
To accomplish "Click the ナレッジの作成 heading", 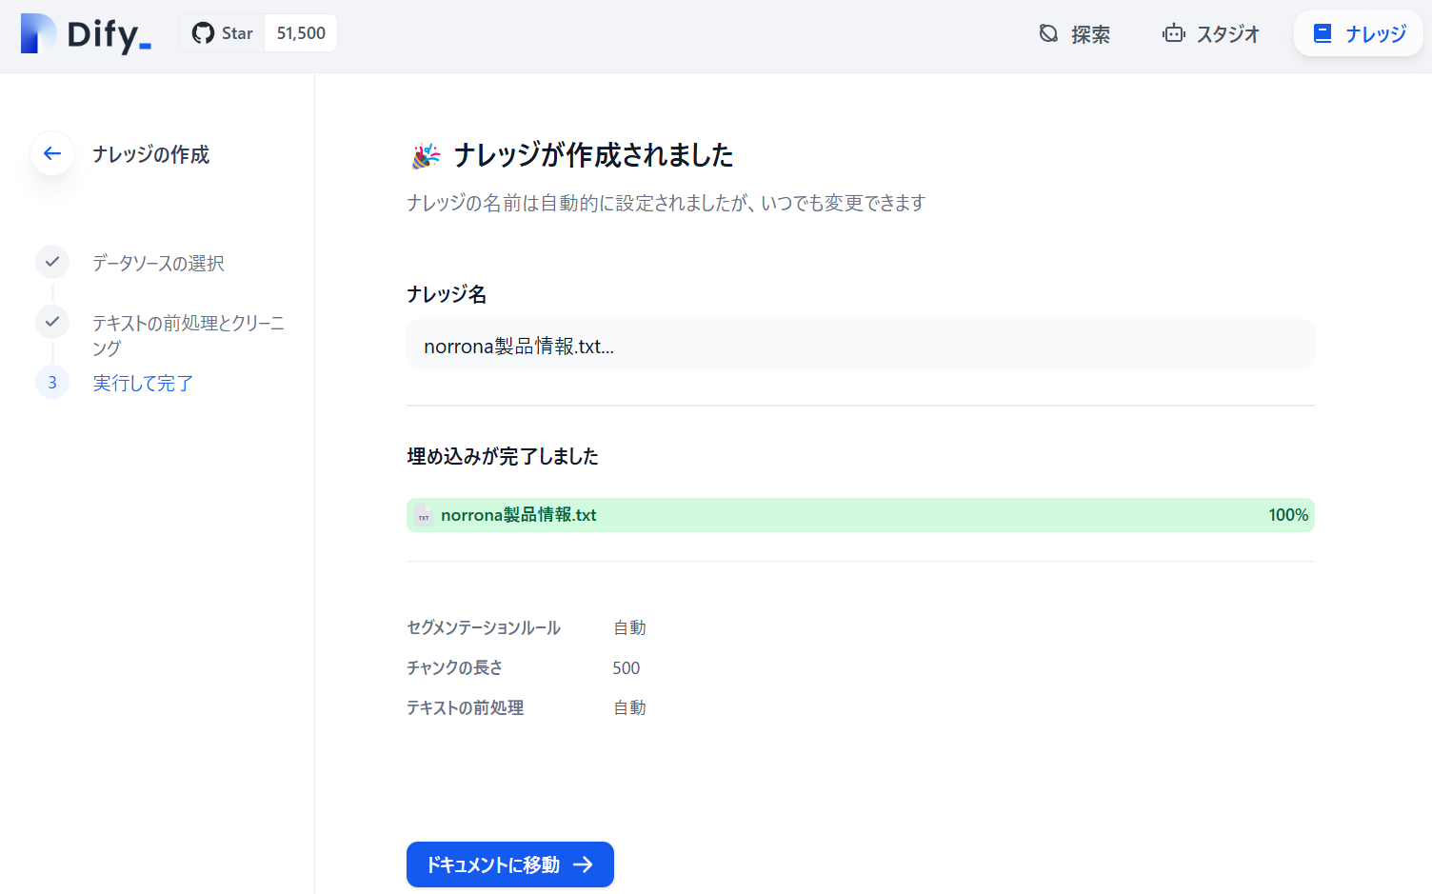I will click(150, 154).
